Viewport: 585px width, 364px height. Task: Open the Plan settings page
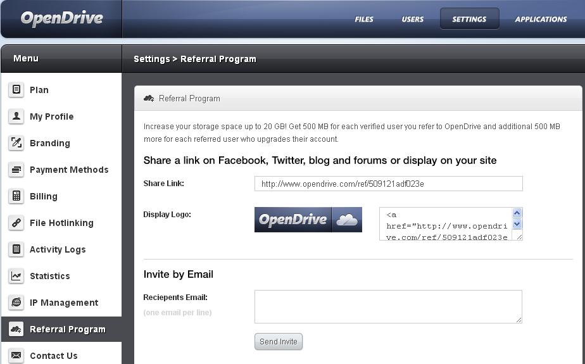pos(39,90)
